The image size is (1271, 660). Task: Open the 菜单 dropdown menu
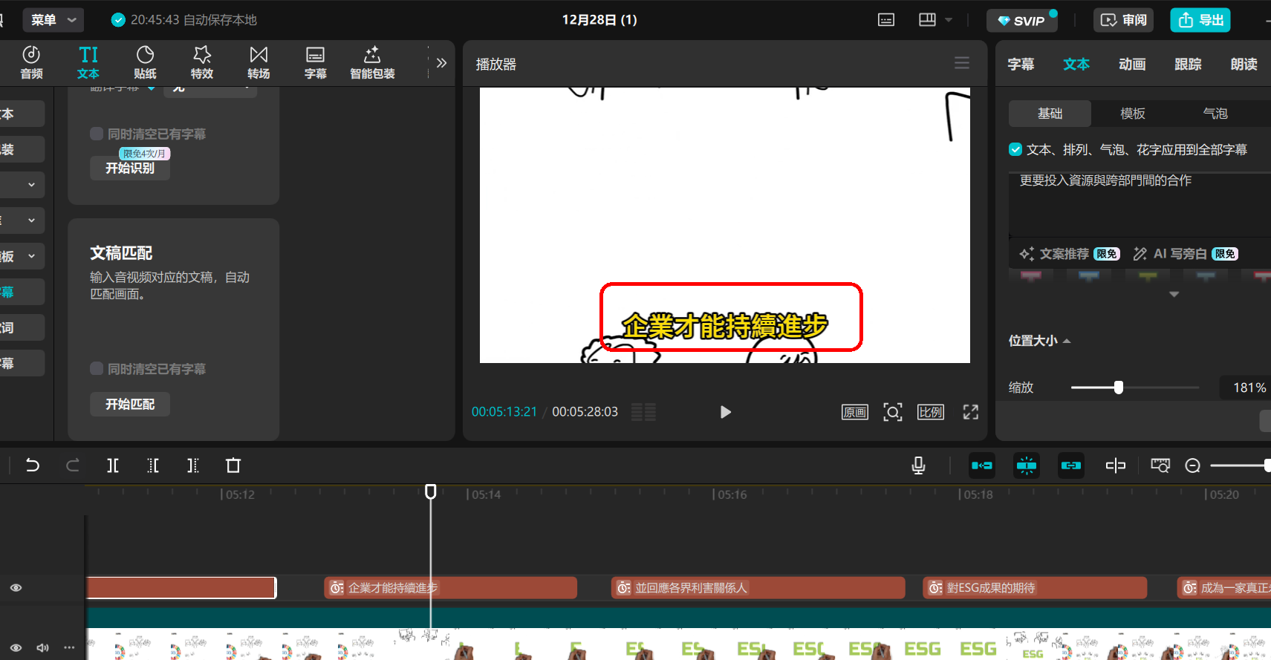[x=53, y=20]
